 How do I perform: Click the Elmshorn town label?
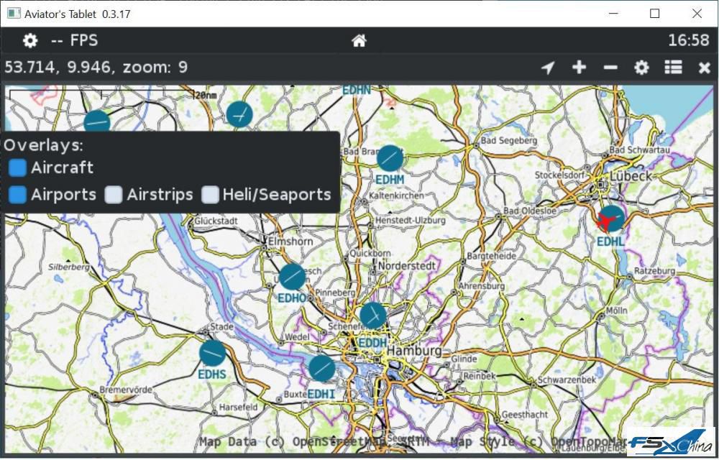[290, 241]
